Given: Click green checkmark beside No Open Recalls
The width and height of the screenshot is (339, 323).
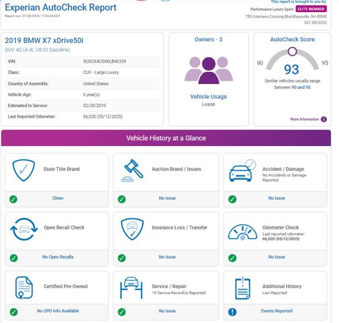Looking at the screenshot, I should pos(13,258).
